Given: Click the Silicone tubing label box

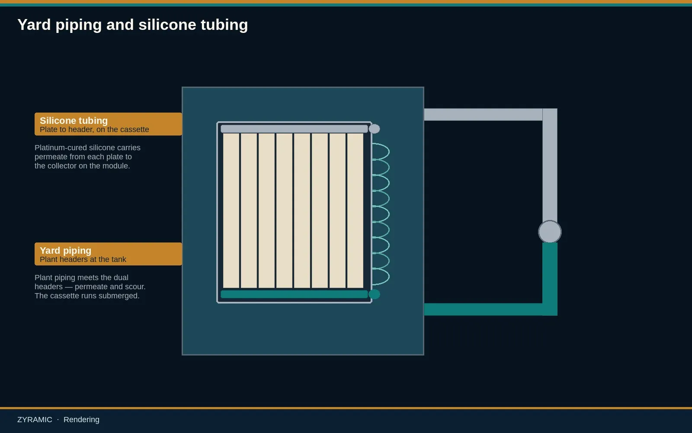Looking at the screenshot, I should click(108, 124).
